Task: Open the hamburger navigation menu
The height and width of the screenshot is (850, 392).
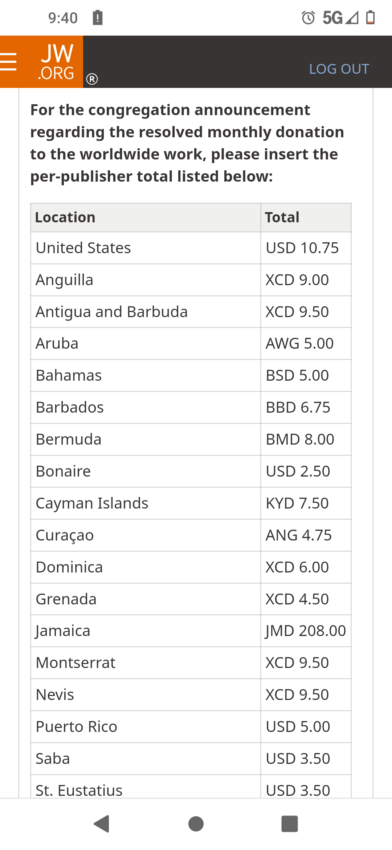Action: click(x=8, y=62)
